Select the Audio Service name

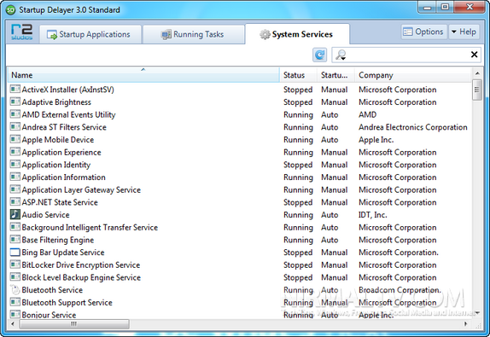45,215
